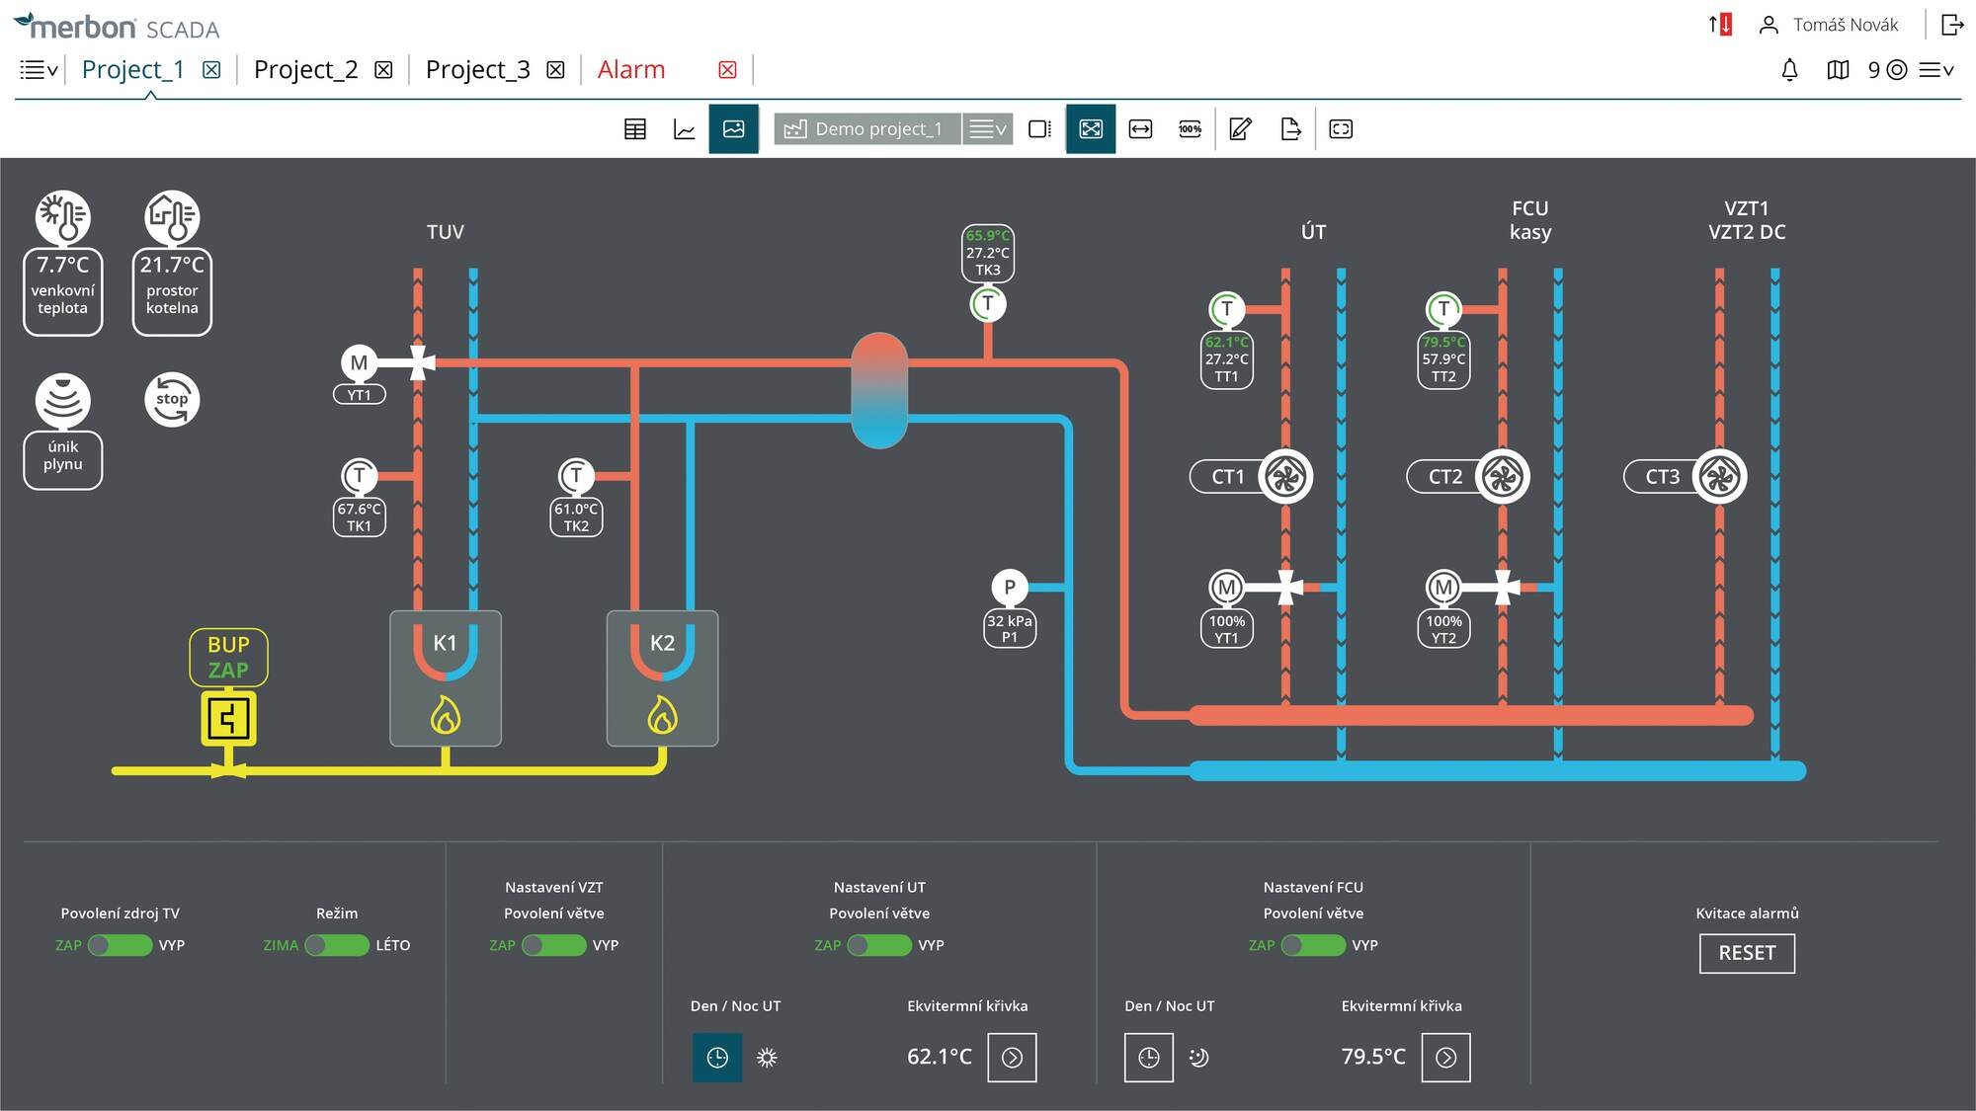Click the TK3 temperature sensor T icon

(x=988, y=303)
